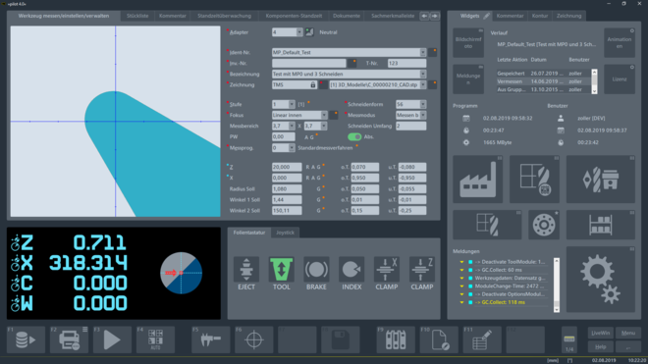
Task: Open the Joystick tab
Action: [285, 233]
